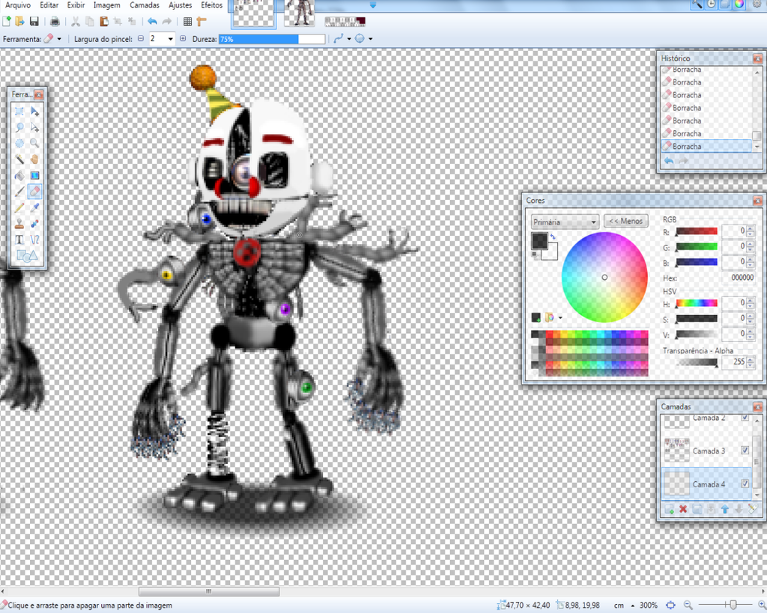Open layer properties icon in Camadas panel

(752, 509)
